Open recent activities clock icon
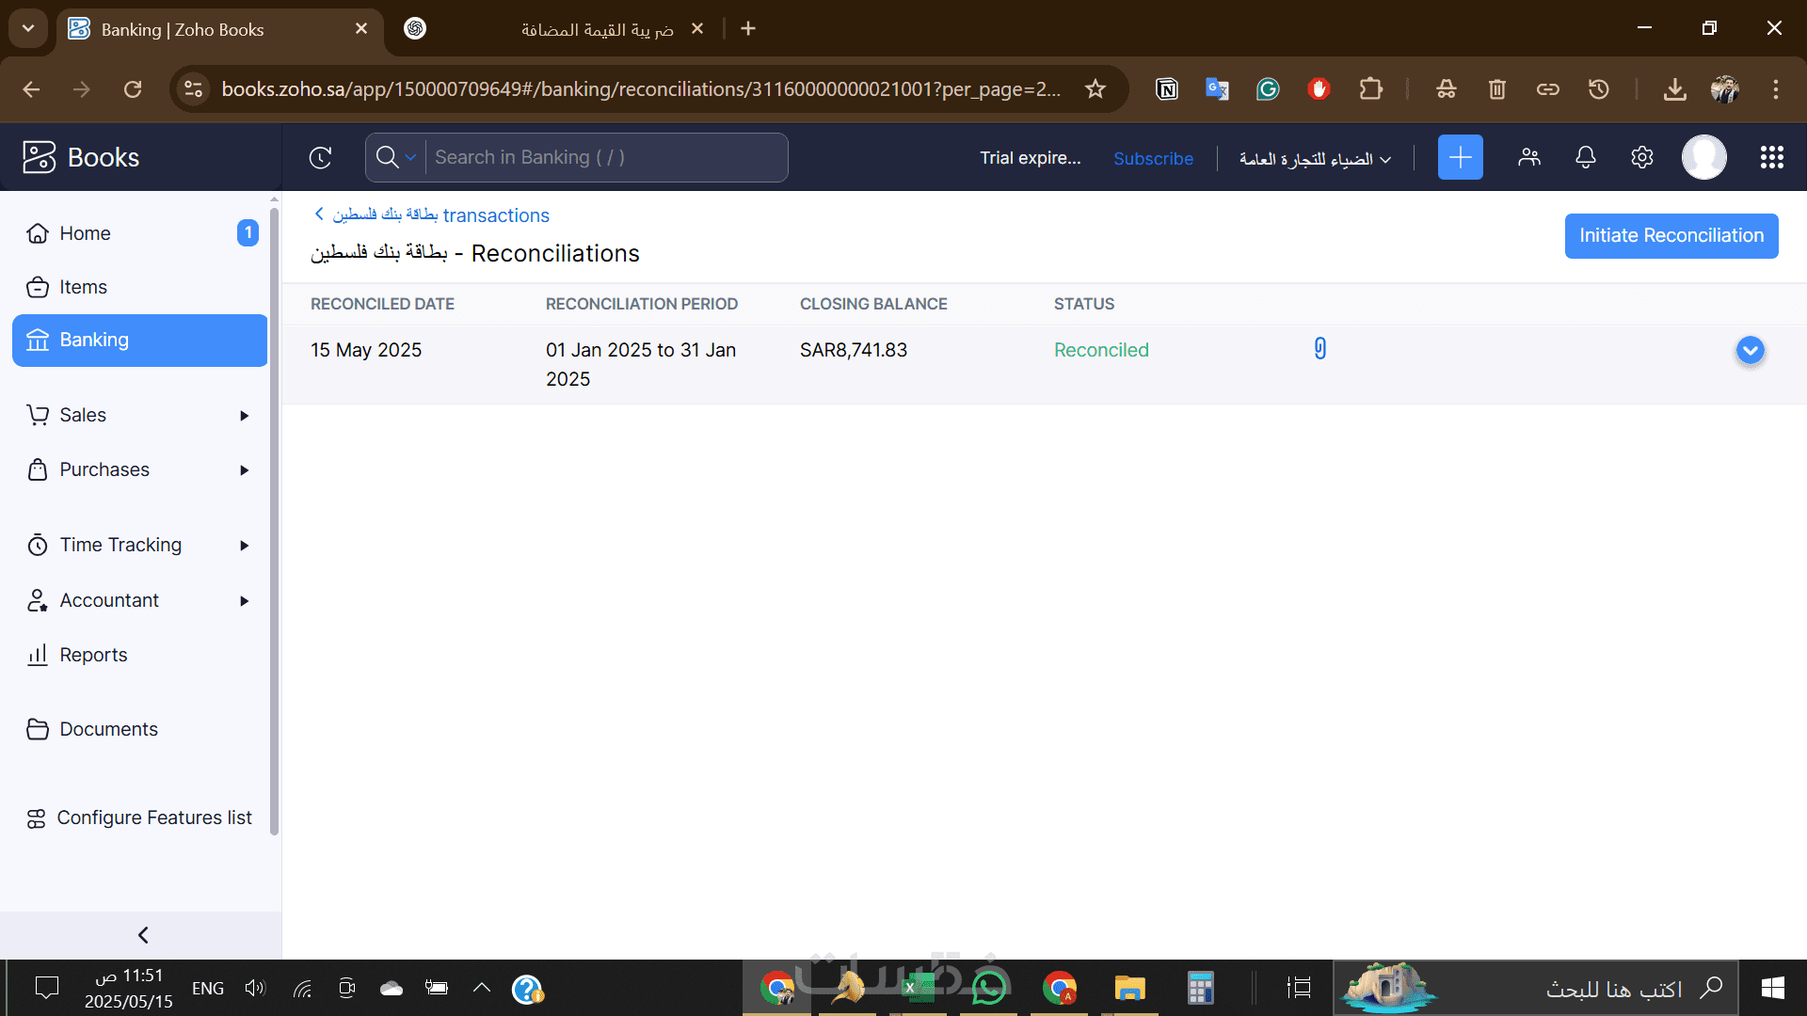 [320, 157]
